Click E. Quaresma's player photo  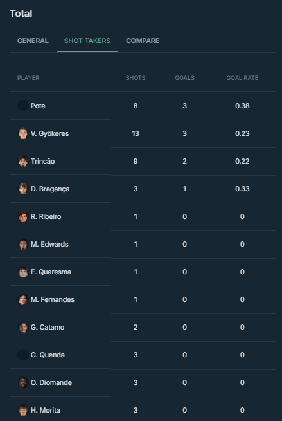pyautogui.click(x=23, y=272)
